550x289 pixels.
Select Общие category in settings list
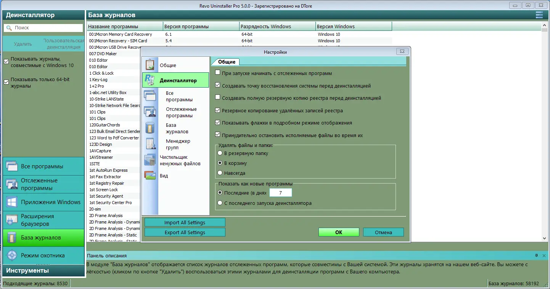click(x=176, y=65)
